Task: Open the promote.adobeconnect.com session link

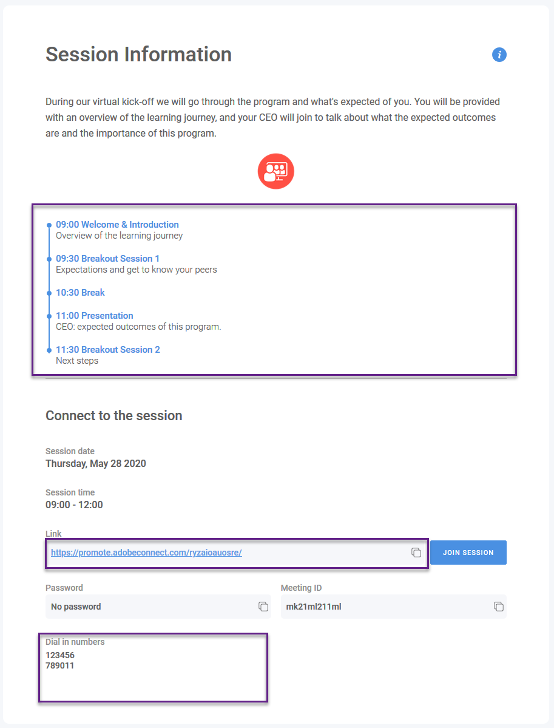Action: (146, 553)
